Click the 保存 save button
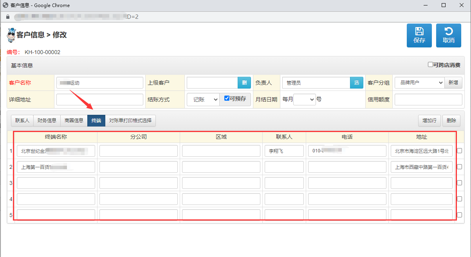Screen dimensions: 471x257 tap(419, 36)
